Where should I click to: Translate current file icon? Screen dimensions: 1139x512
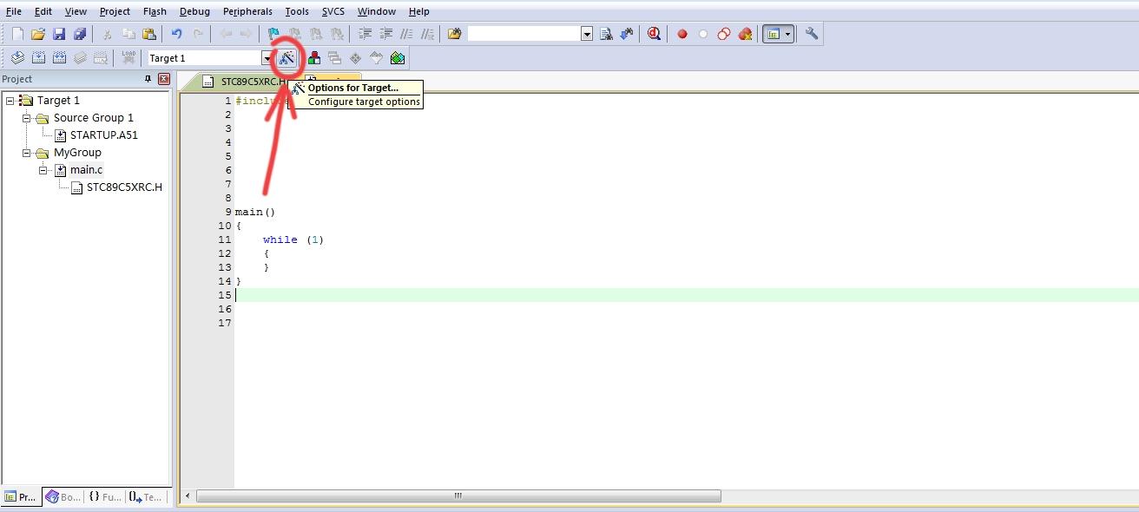(x=17, y=58)
